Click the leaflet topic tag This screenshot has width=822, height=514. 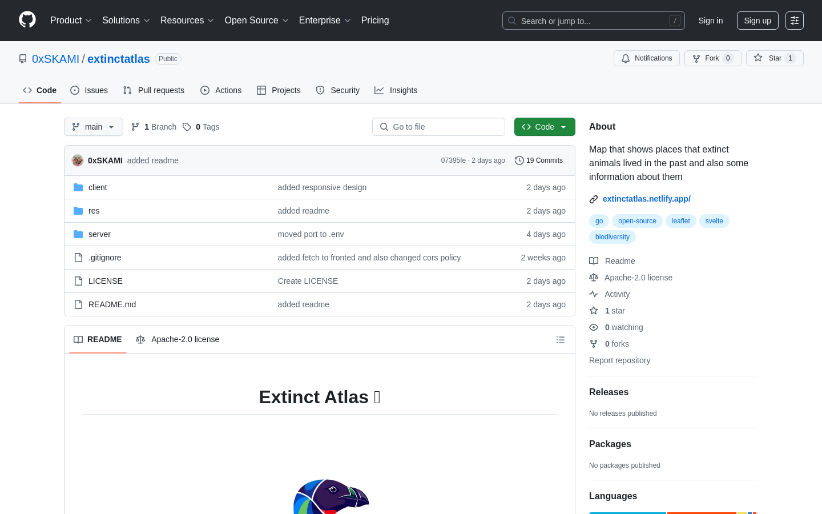click(x=680, y=221)
